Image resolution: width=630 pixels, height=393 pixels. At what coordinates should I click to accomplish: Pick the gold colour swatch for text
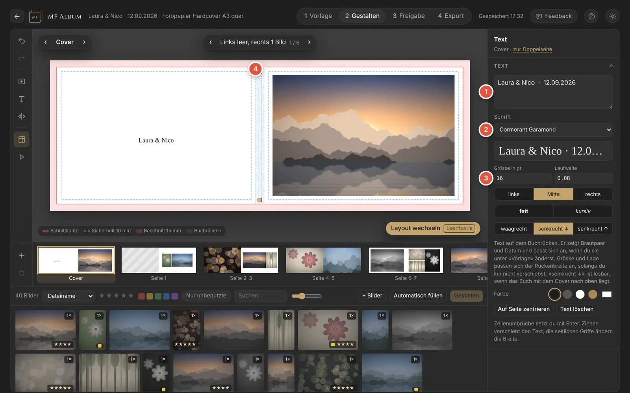pos(593,294)
